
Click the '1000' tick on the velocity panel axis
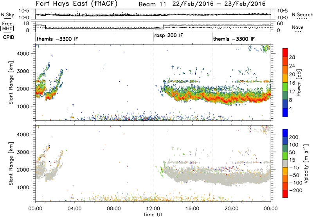pyautogui.click(x=23, y=187)
